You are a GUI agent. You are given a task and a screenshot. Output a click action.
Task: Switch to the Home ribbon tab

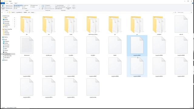coord(7,3)
